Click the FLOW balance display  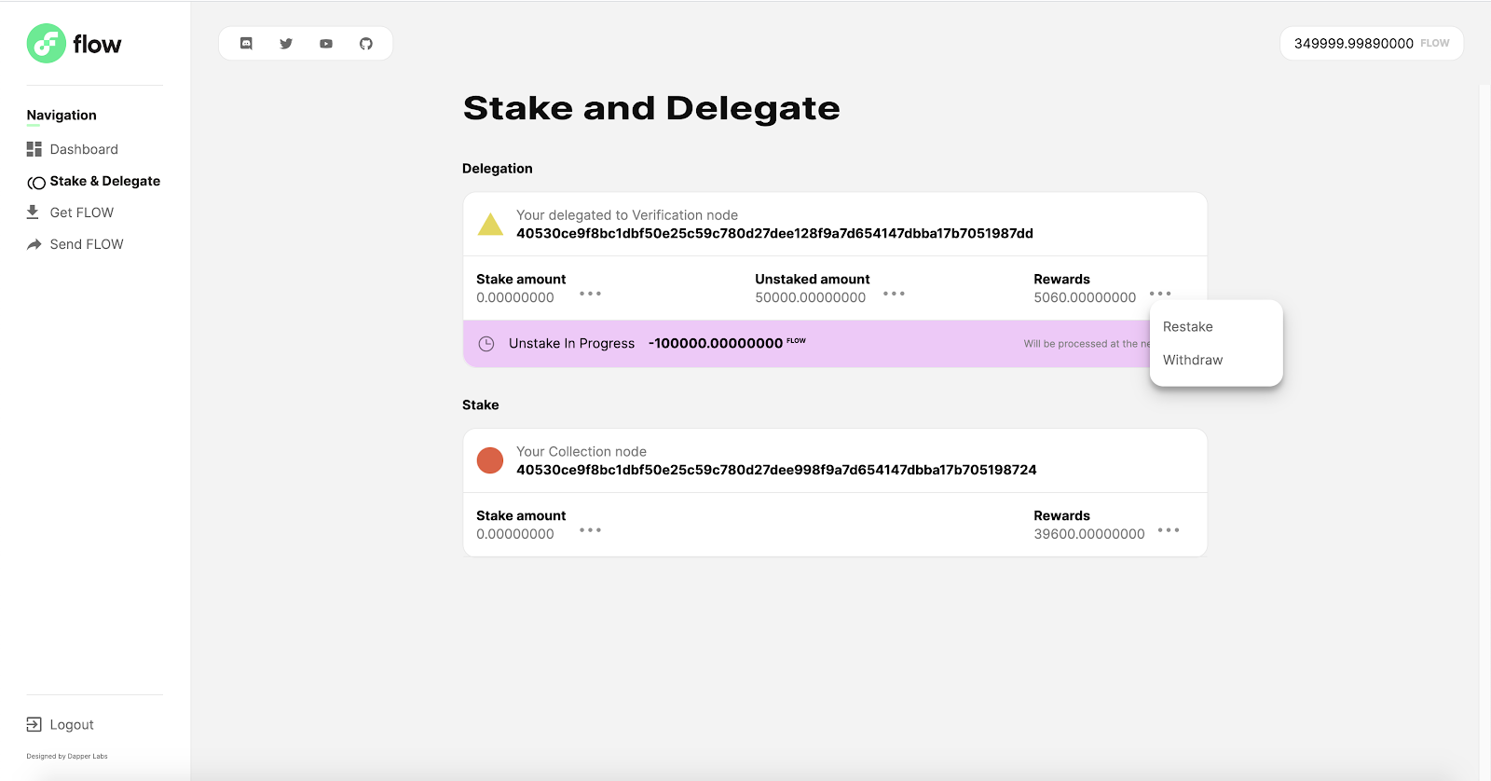tap(1371, 44)
